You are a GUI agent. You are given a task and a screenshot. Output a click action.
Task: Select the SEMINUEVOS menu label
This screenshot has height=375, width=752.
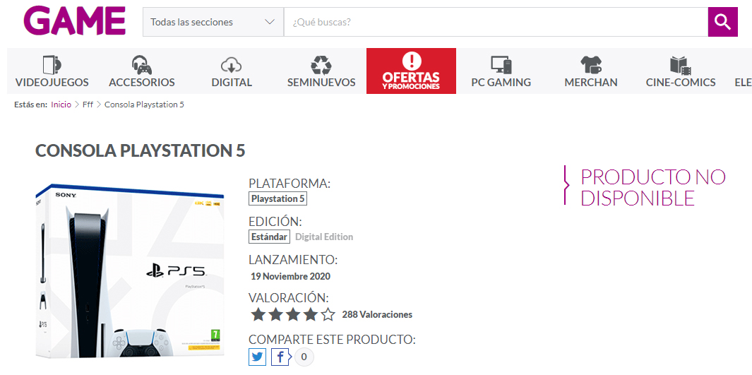click(321, 83)
